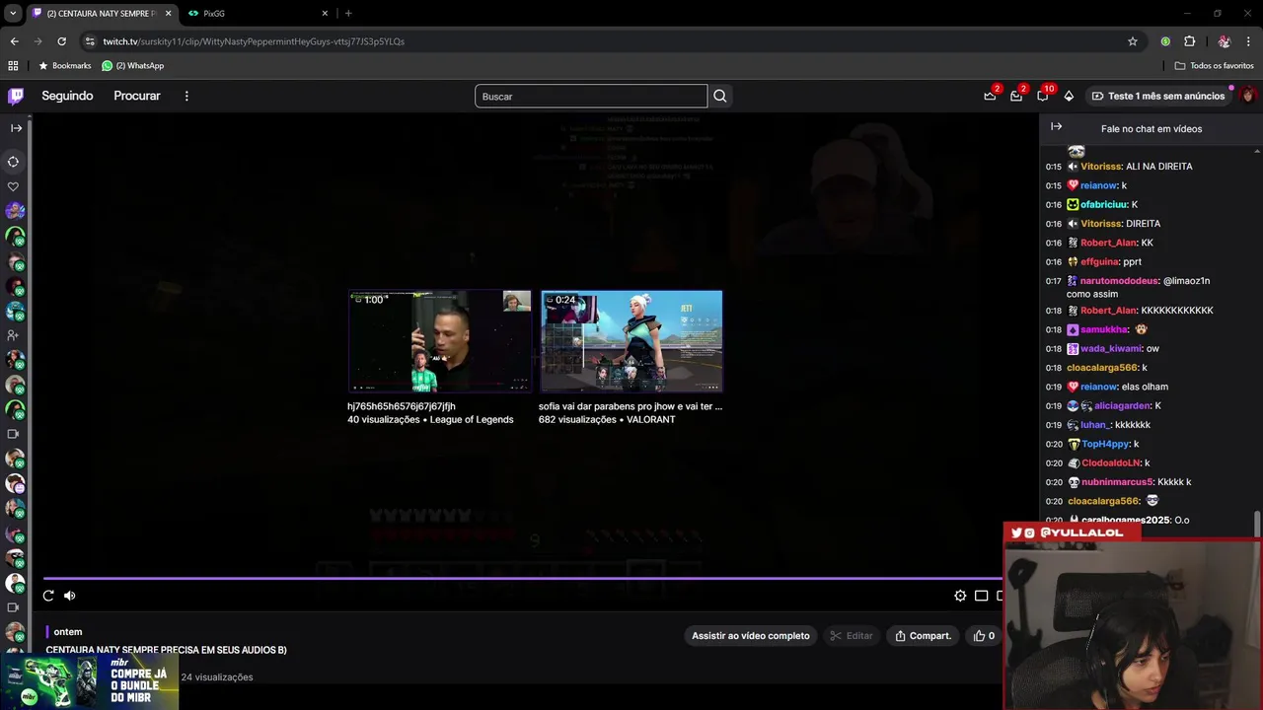The height and width of the screenshot is (710, 1263).
Task: Open the browser tab search dropdown
Action: (13, 13)
